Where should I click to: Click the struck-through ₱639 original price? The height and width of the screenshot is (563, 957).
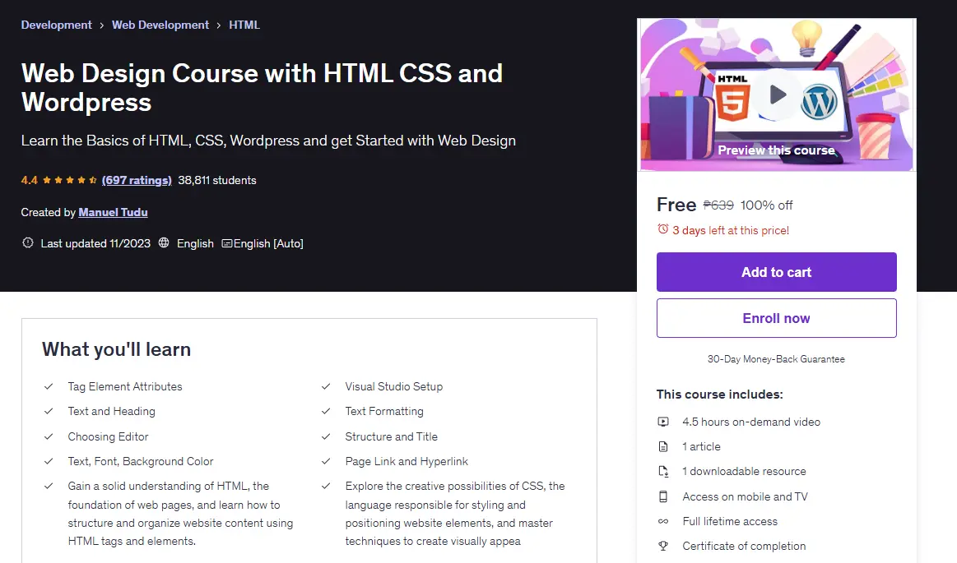pyautogui.click(x=718, y=205)
